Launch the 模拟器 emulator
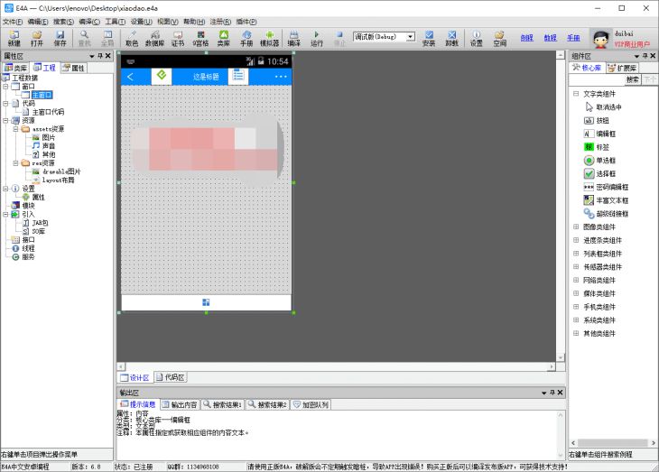 (269, 38)
